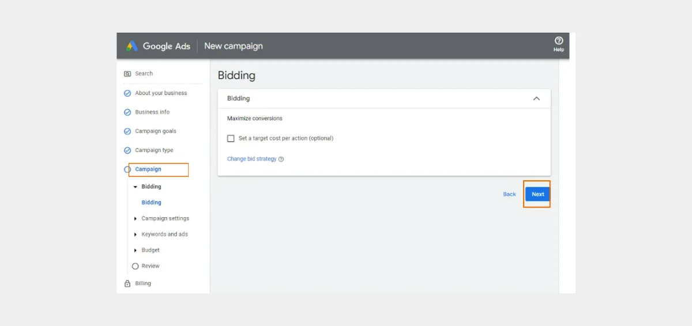The height and width of the screenshot is (326, 692).
Task: Click the lock icon beside Billing
Action: (x=127, y=283)
